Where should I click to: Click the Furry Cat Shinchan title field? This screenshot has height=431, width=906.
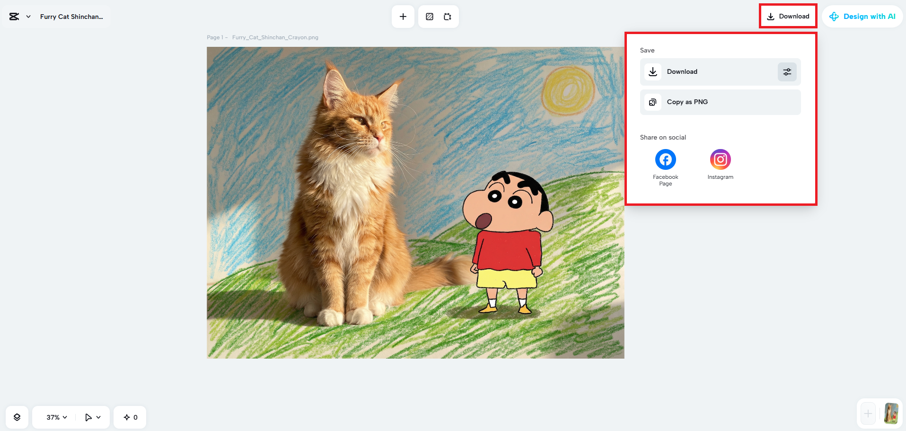pyautogui.click(x=72, y=16)
